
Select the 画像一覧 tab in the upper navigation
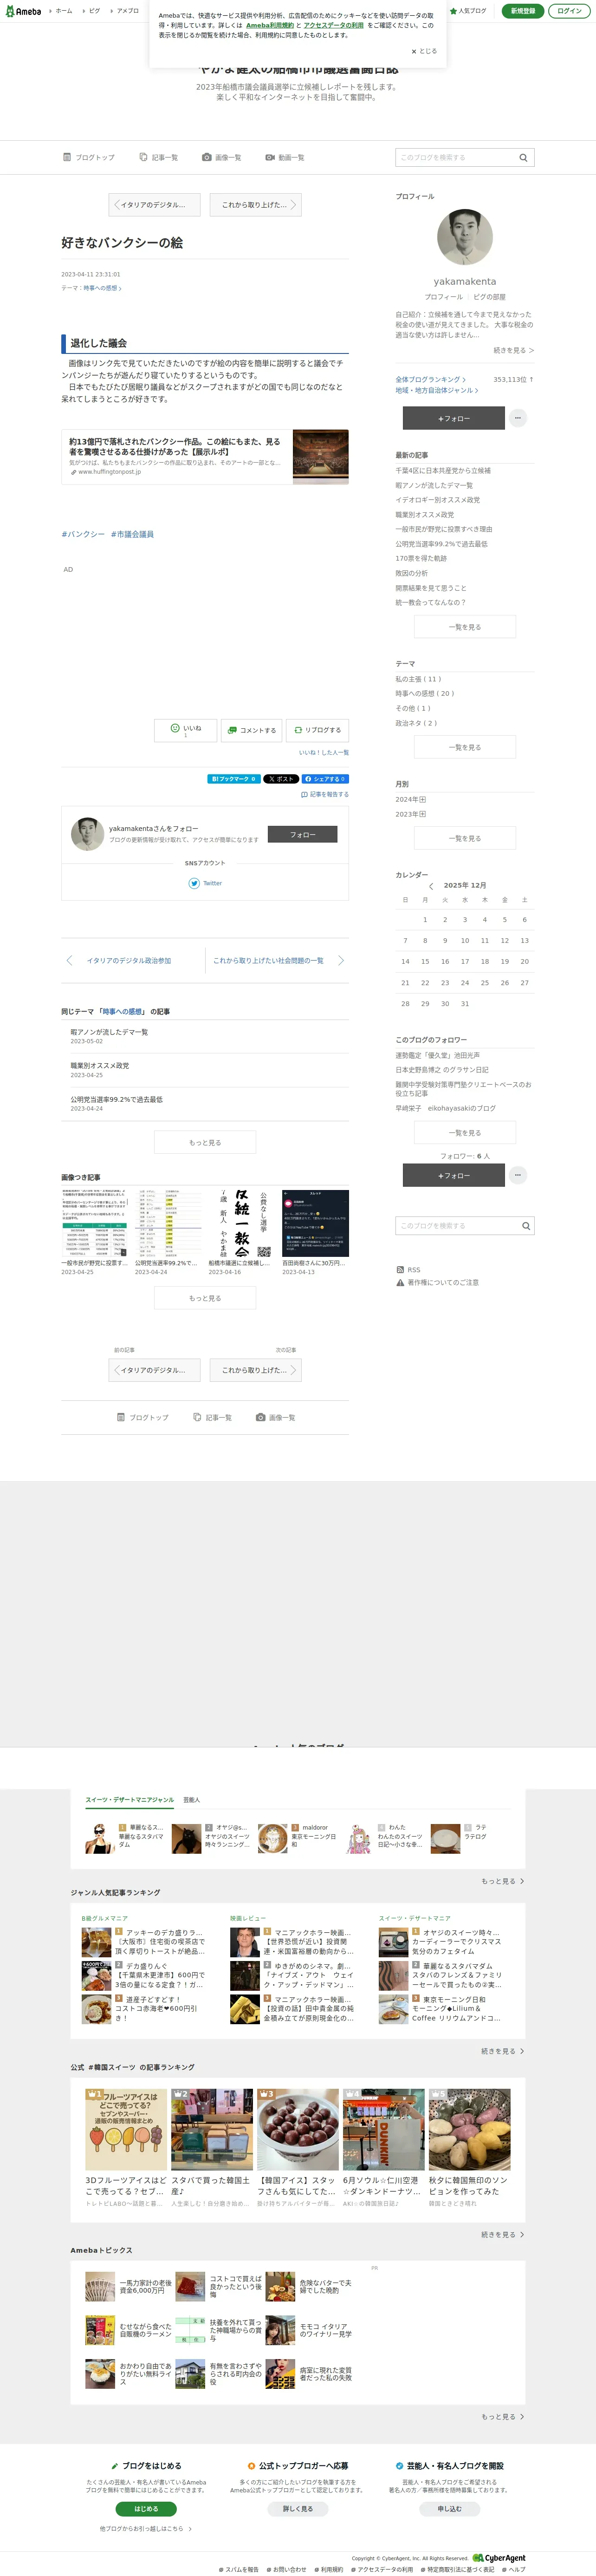[221, 157]
